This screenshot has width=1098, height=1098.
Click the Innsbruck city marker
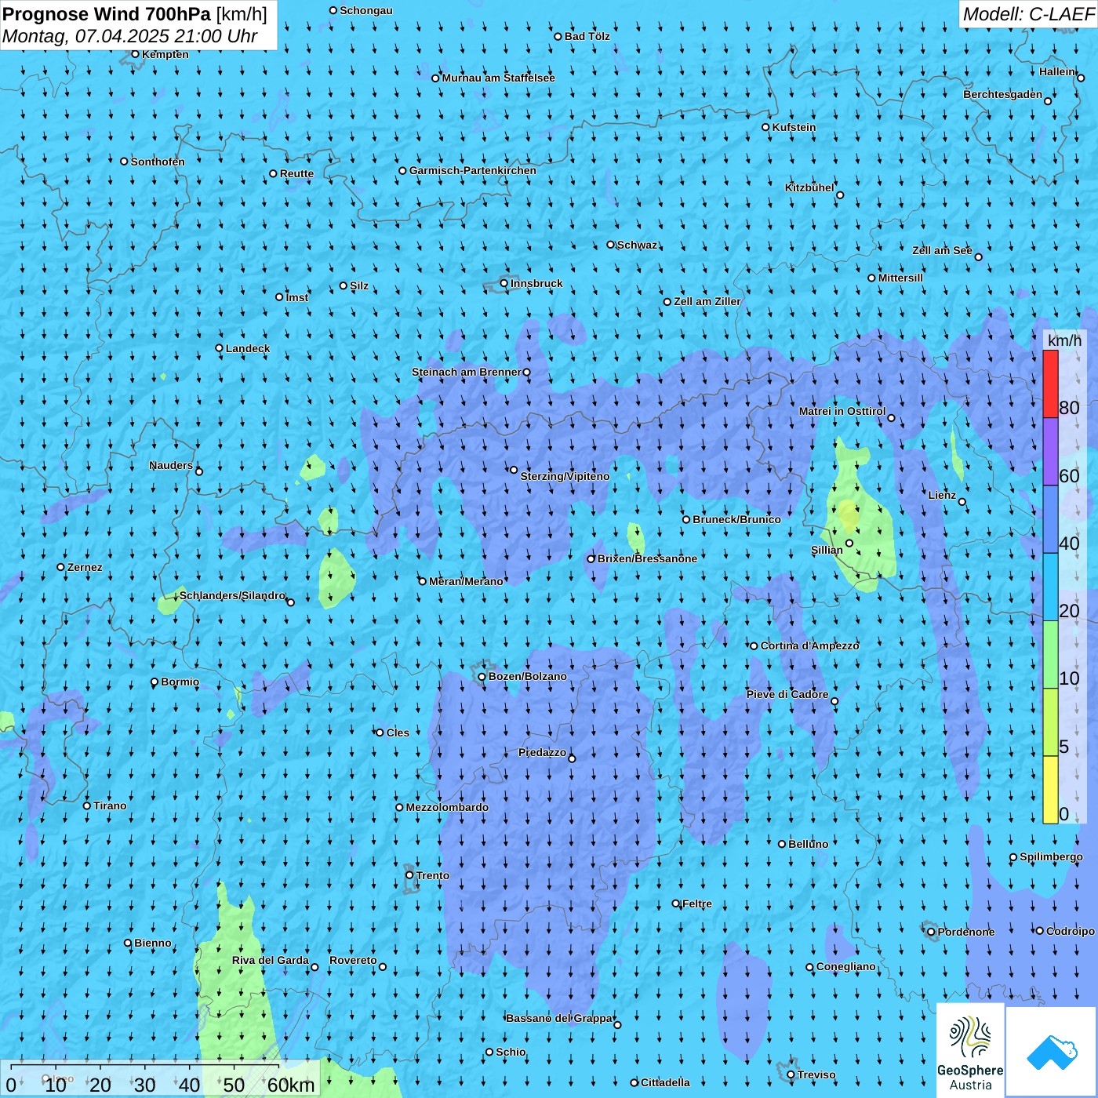click(504, 284)
